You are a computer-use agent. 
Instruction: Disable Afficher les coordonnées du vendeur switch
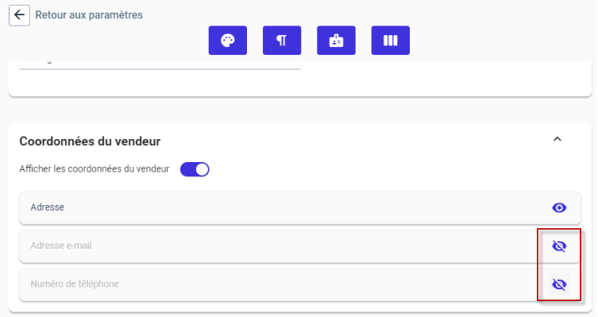click(195, 169)
